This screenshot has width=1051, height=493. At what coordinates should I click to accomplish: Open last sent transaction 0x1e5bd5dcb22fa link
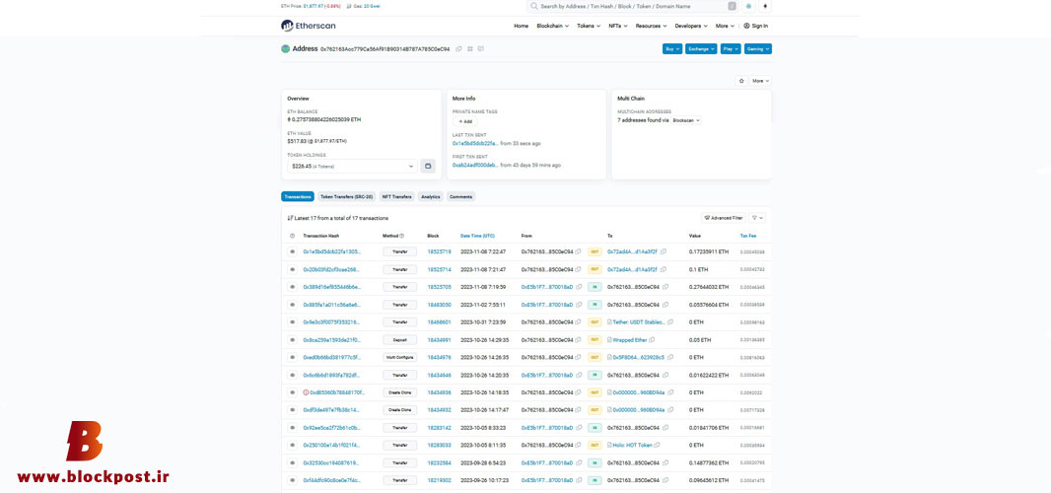click(x=475, y=144)
